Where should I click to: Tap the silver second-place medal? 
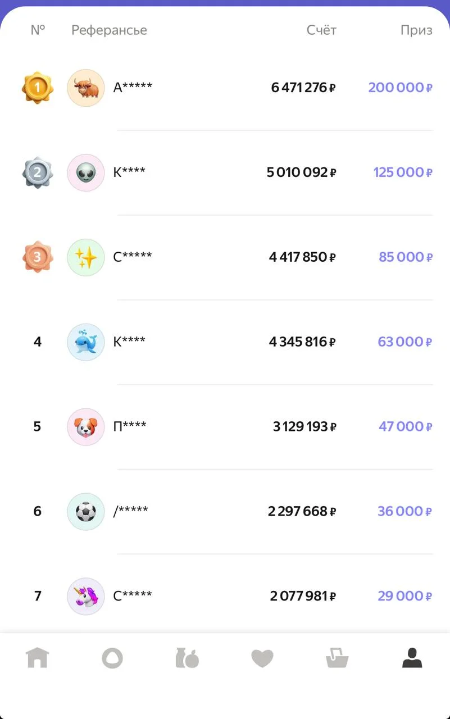pyautogui.click(x=38, y=172)
